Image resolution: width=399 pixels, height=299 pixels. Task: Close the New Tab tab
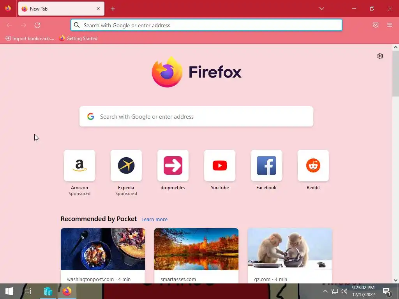coord(98,9)
